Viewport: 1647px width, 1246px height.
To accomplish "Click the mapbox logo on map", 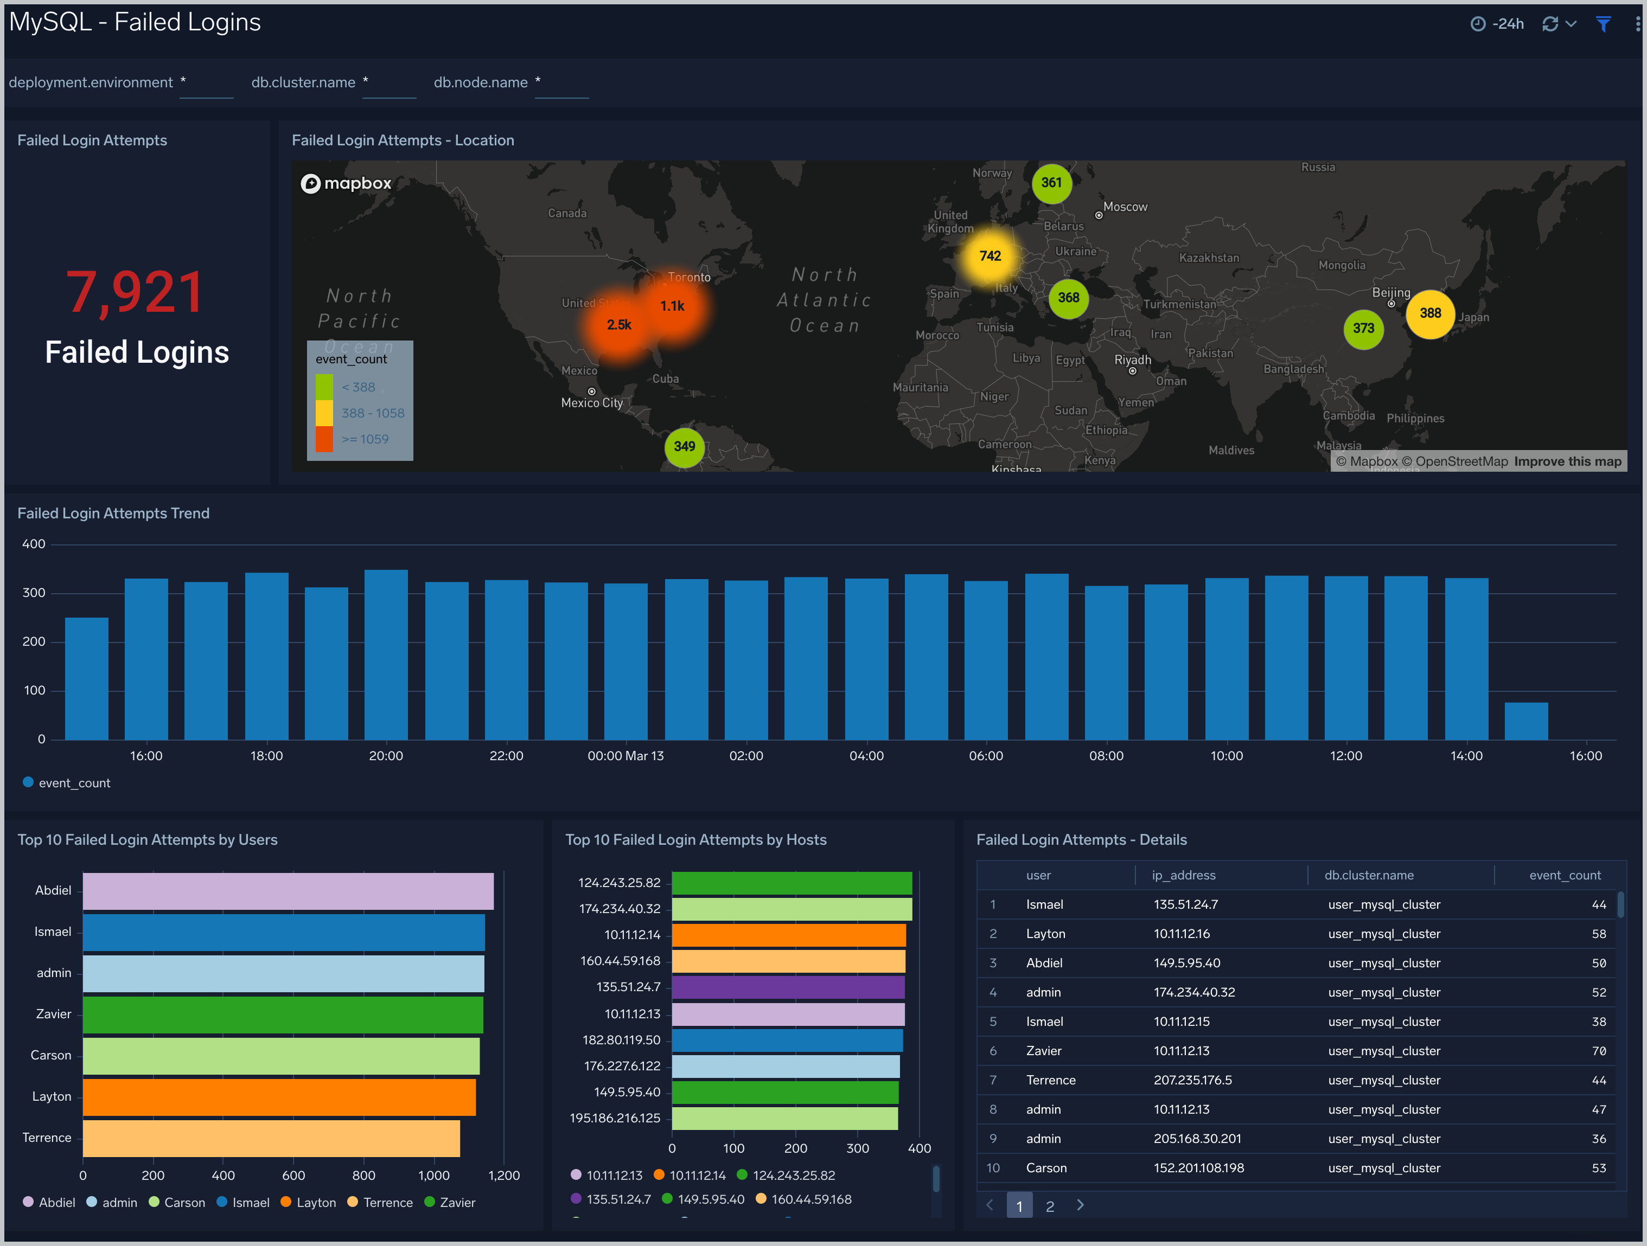I will [x=346, y=183].
